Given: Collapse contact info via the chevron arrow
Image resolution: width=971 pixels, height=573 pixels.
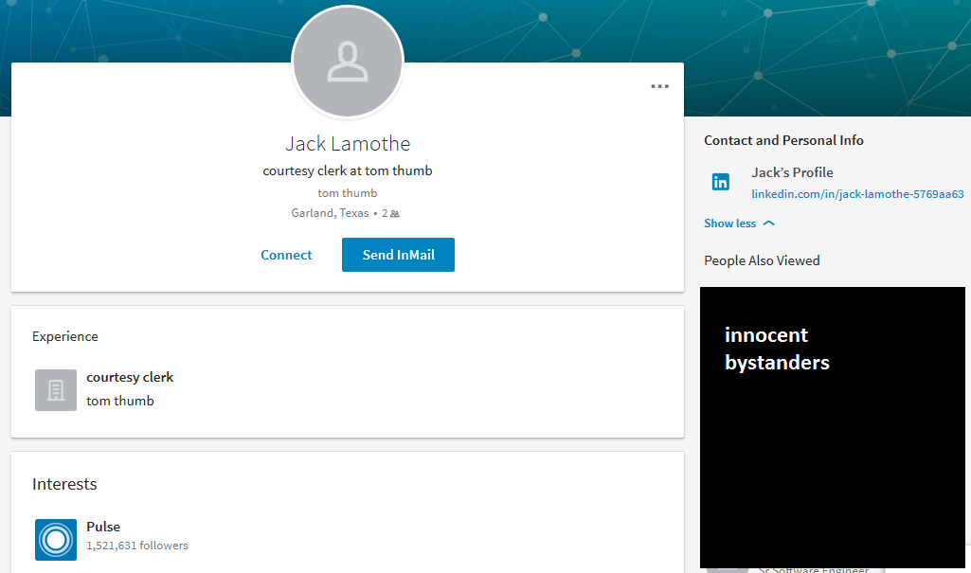Looking at the screenshot, I should click(x=768, y=224).
